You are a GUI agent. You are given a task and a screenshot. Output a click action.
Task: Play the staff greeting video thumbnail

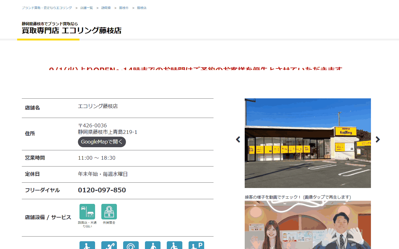[308, 225]
